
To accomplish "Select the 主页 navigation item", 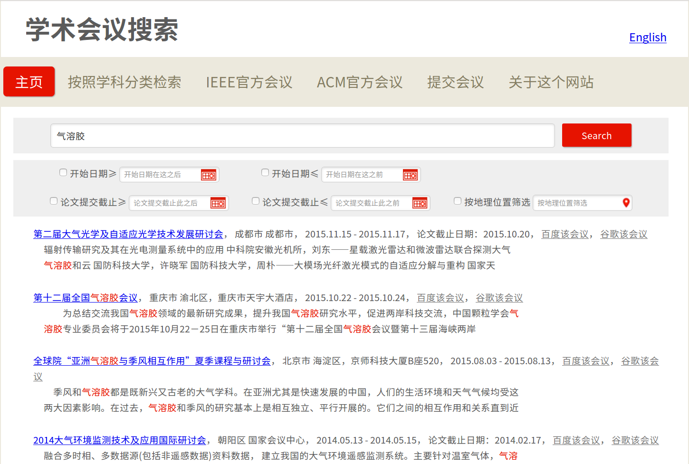I will click(x=29, y=82).
